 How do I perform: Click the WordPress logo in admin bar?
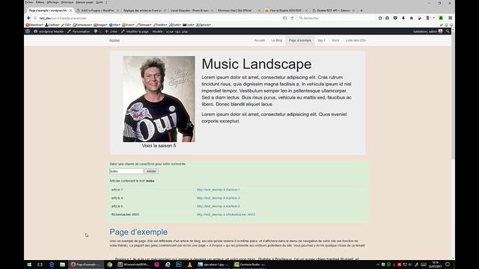click(28, 31)
